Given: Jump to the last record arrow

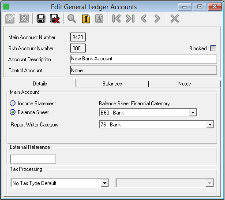Looking at the screenshot, I should 130,19.
